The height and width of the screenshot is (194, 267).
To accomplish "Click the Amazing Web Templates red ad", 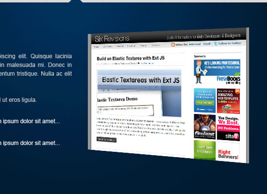I will coord(229,101).
